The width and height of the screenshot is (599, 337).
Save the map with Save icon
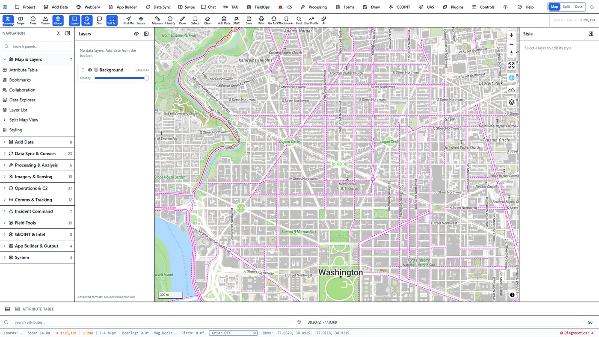(x=249, y=21)
